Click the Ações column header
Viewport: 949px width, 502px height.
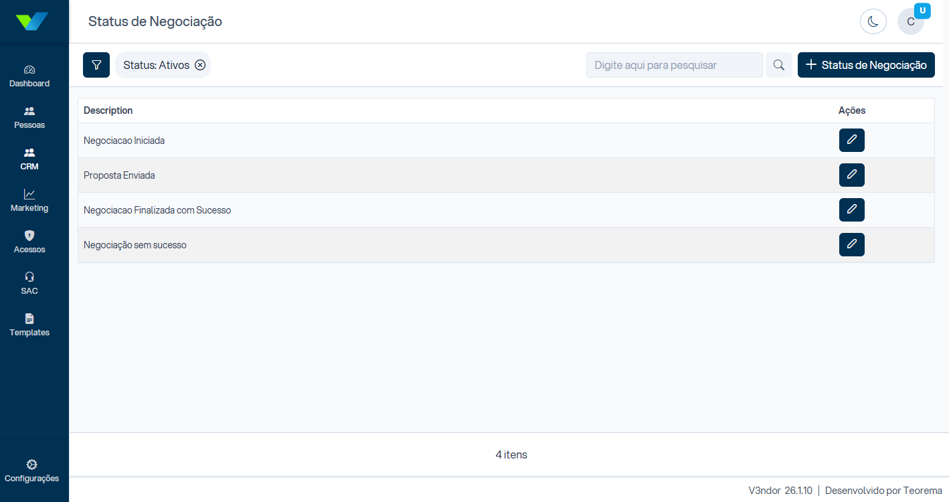pos(852,110)
